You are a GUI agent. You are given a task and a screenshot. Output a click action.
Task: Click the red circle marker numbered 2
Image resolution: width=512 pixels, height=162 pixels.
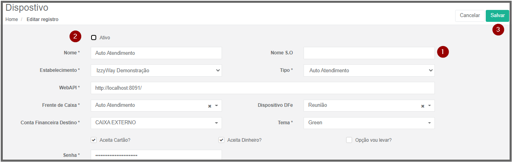coord(75,37)
